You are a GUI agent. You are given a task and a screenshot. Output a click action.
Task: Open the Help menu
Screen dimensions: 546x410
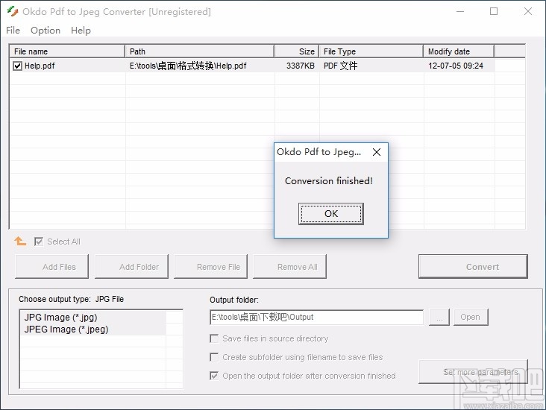pyautogui.click(x=81, y=31)
